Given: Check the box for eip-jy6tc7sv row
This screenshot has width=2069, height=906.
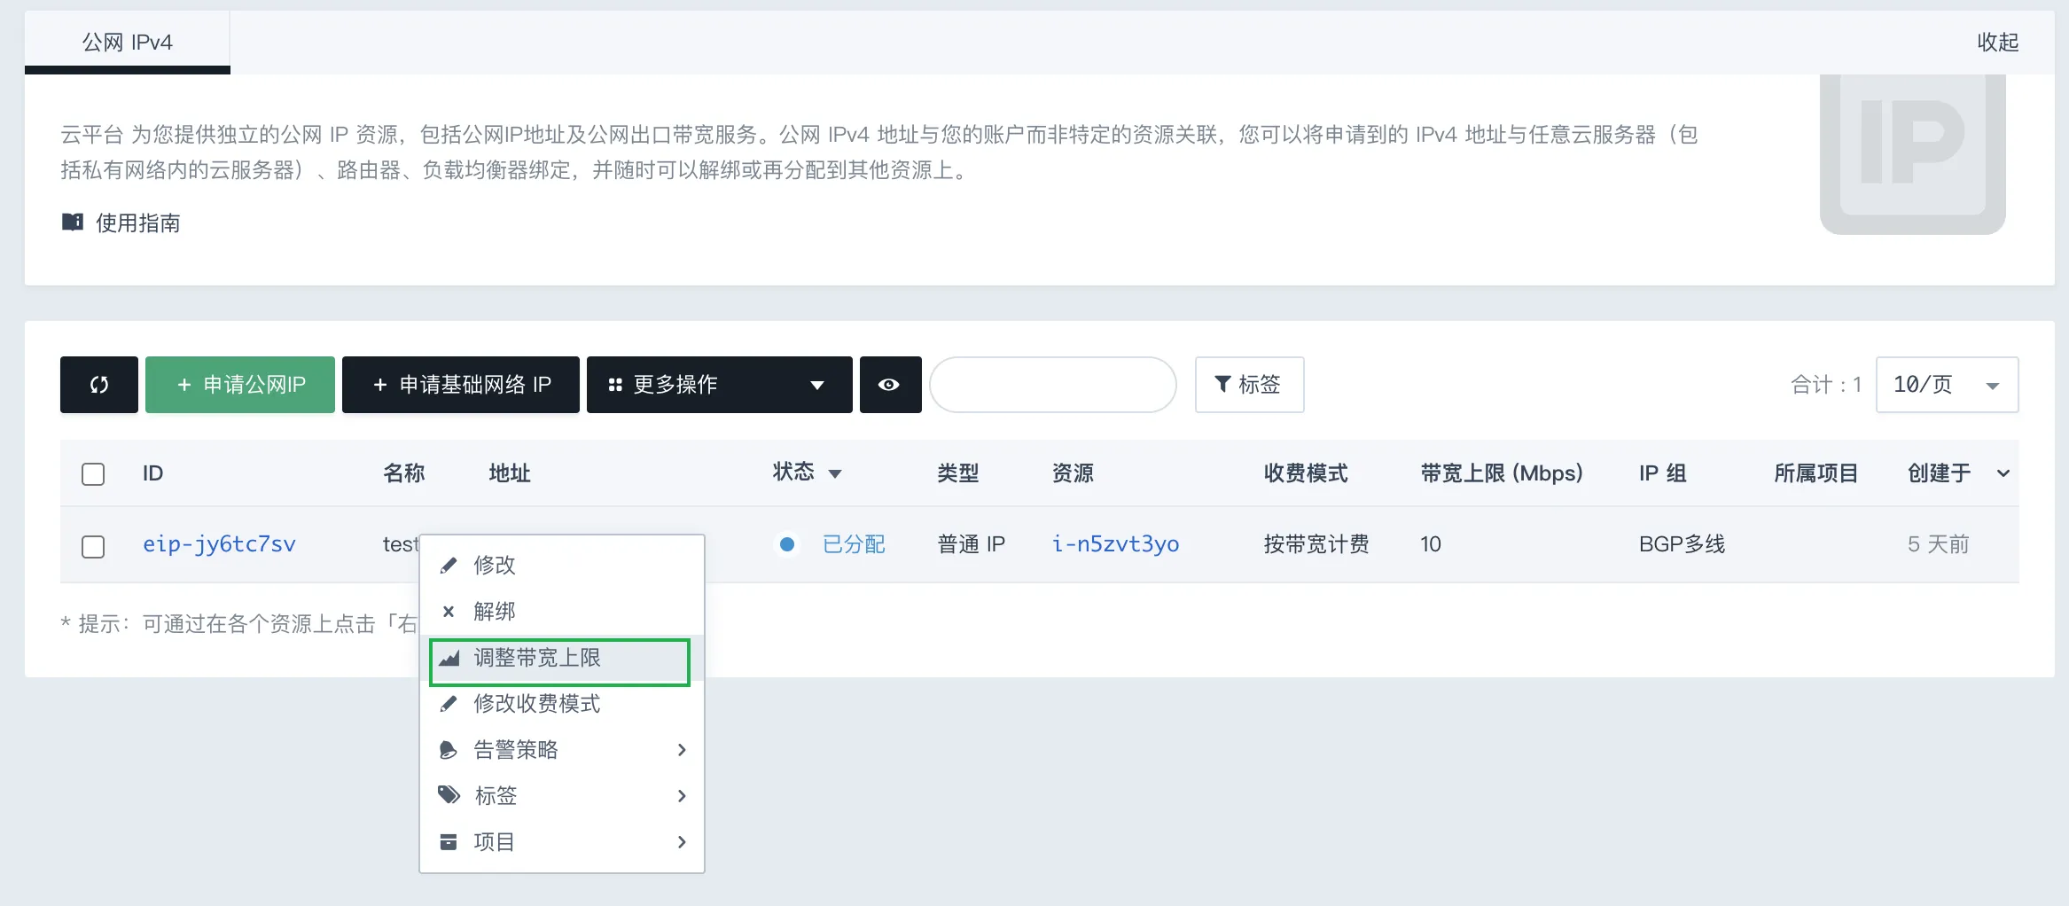Looking at the screenshot, I should coord(93,546).
